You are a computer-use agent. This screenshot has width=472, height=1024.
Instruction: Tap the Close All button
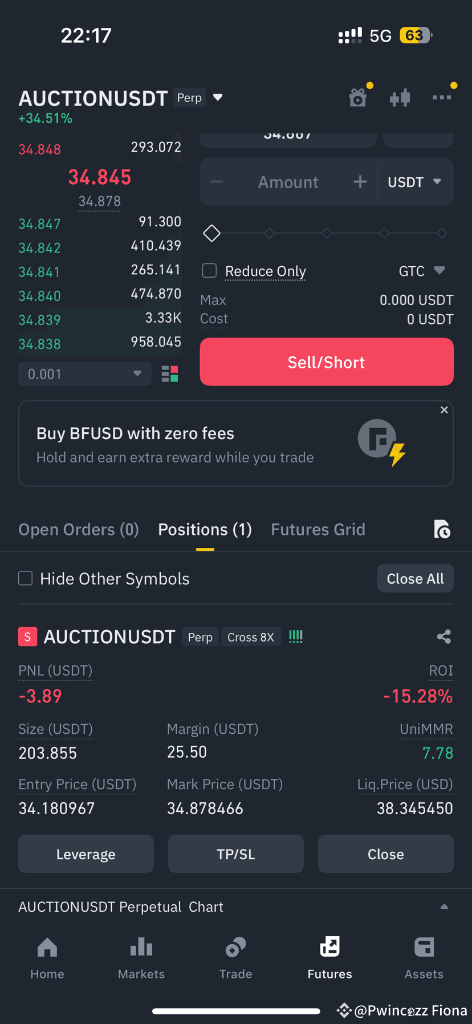tap(416, 579)
